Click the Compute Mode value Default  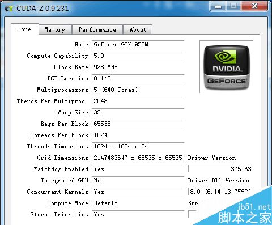coord(138,203)
